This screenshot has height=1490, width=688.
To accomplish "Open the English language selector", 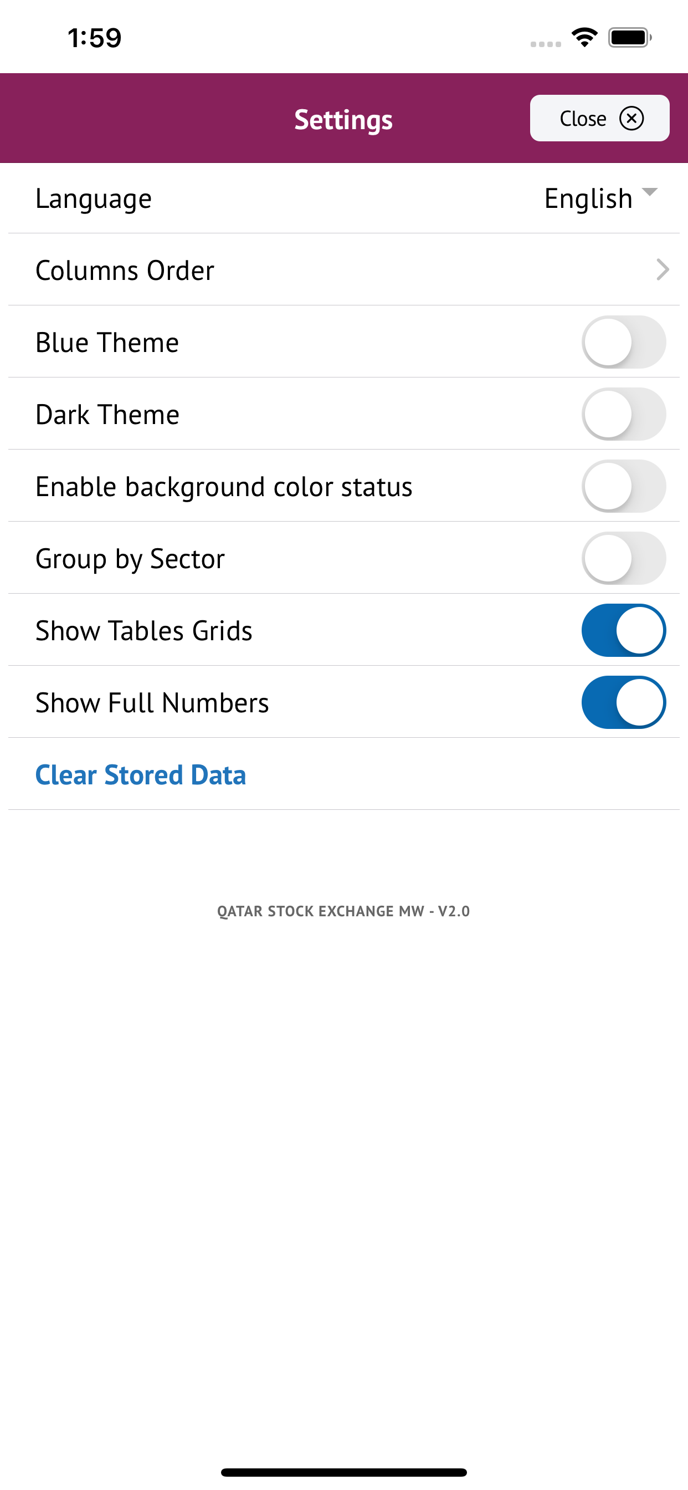I will [x=601, y=198].
